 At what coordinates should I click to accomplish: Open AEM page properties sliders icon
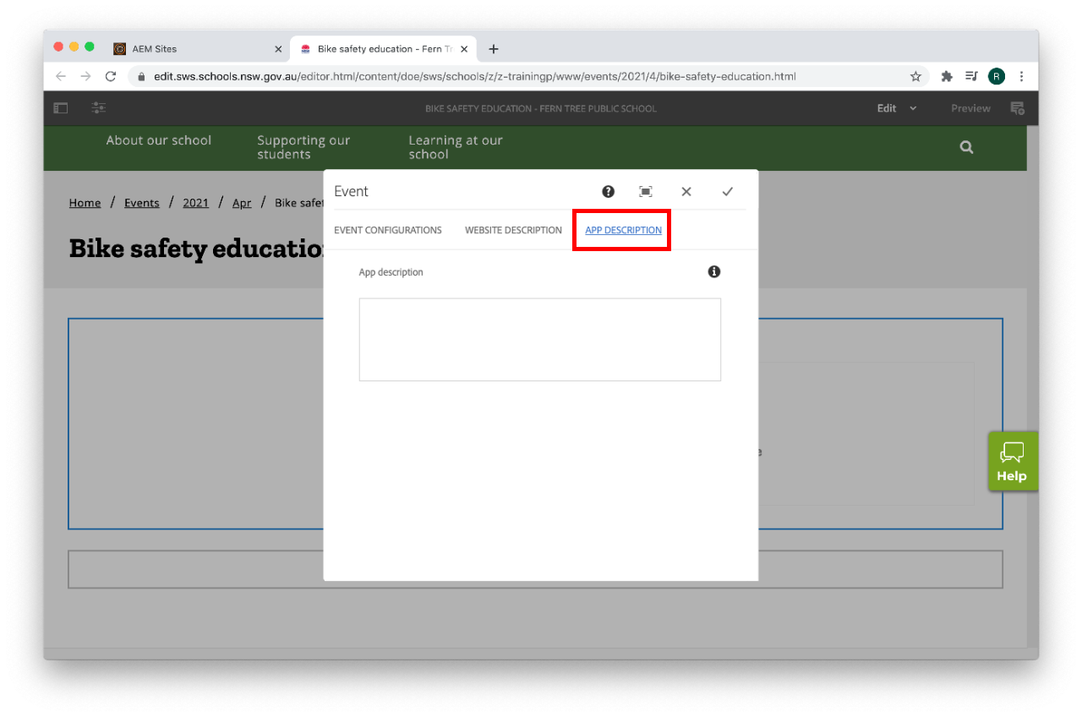tap(99, 108)
